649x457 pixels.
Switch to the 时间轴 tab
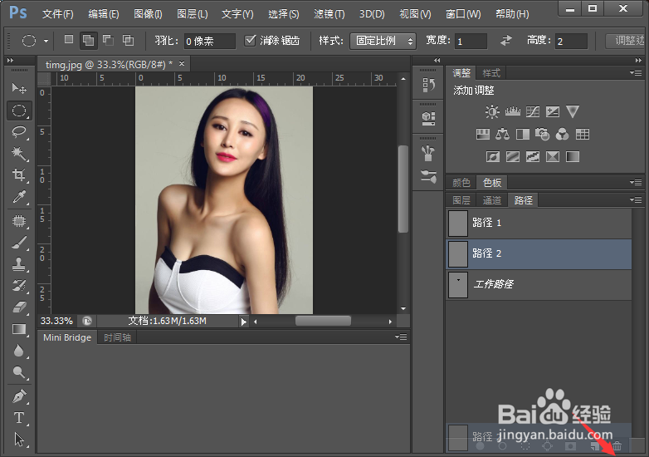[x=118, y=337]
